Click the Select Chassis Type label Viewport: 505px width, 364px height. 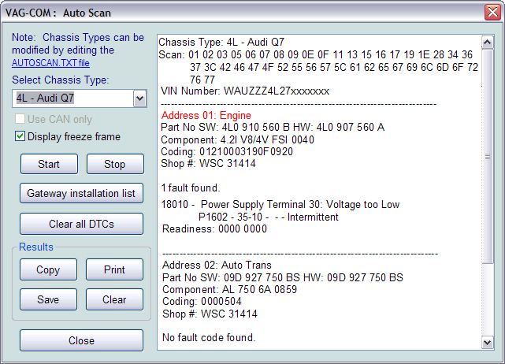61,80
